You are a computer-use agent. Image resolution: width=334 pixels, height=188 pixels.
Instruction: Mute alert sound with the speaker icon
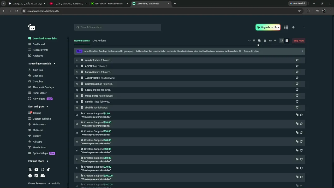click(270, 41)
